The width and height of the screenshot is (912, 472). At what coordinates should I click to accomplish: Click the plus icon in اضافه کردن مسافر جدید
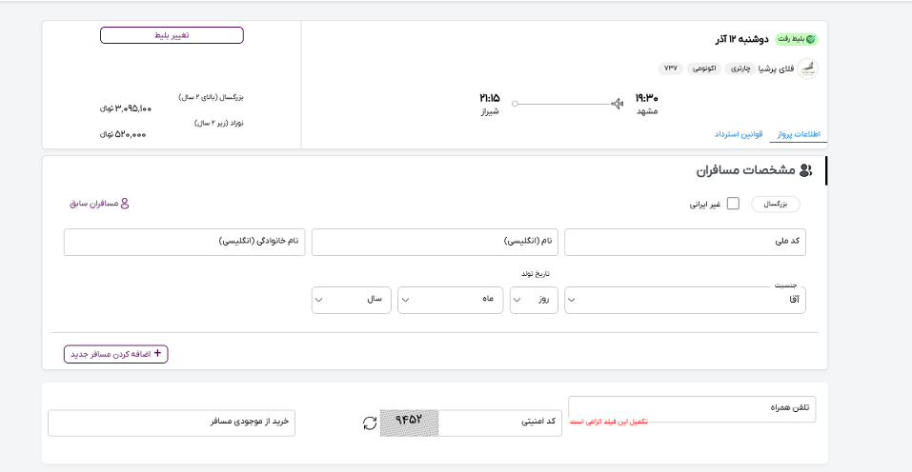tap(157, 354)
